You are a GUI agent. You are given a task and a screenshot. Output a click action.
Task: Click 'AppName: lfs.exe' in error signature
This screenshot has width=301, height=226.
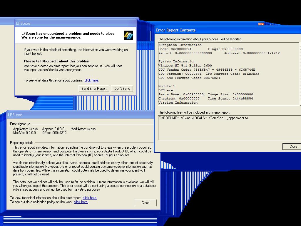point(25,129)
